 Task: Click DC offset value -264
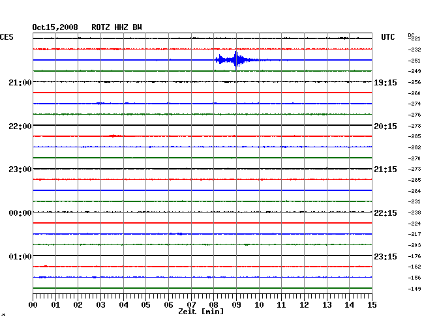pyautogui.click(x=414, y=191)
